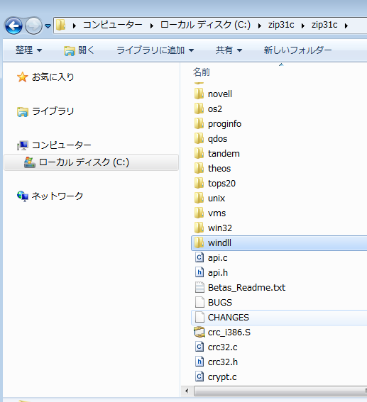Select ネットワーク in the navigation pane
This screenshot has height=402, width=367.
[x=57, y=196]
